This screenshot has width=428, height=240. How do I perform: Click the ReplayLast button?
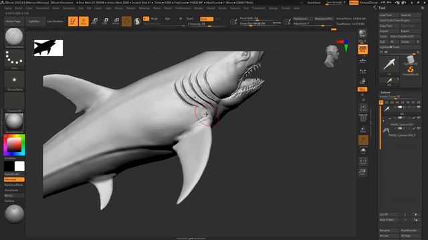(302, 19)
